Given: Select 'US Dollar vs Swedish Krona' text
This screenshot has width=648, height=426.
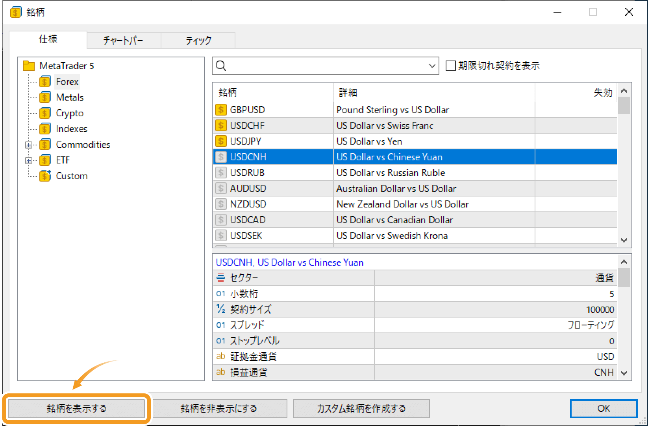Looking at the screenshot, I should click(392, 235).
